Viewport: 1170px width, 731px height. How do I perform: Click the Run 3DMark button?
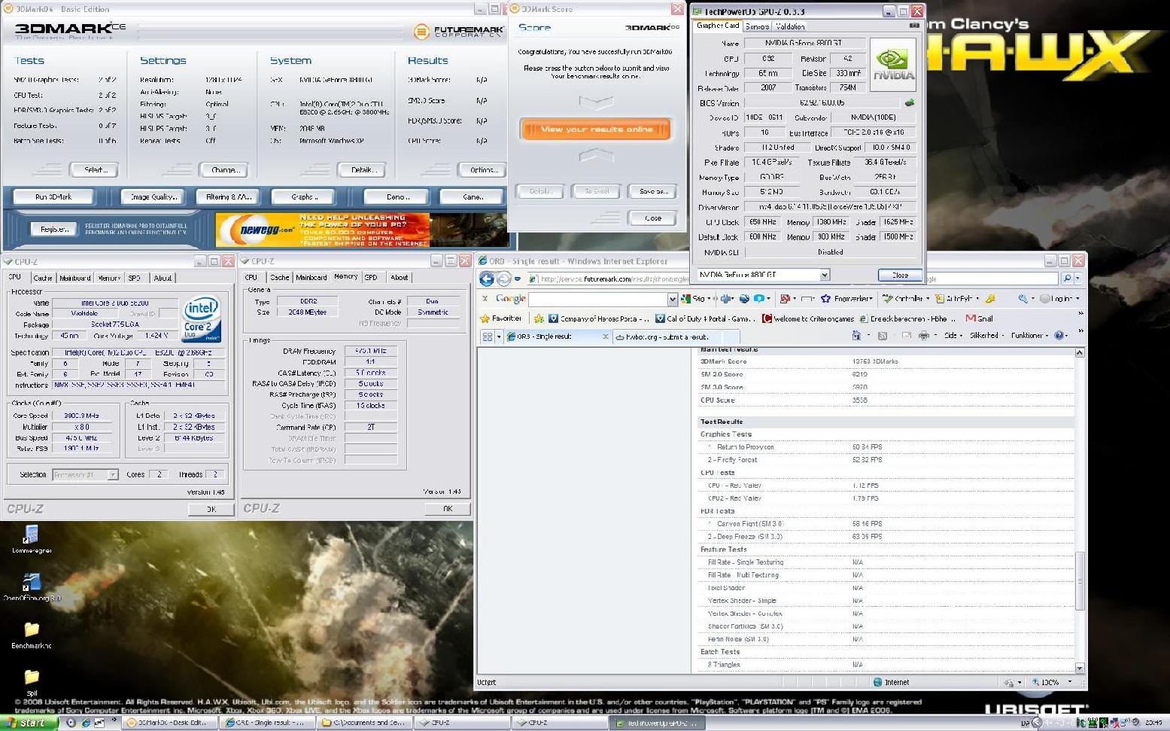coord(53,196)
